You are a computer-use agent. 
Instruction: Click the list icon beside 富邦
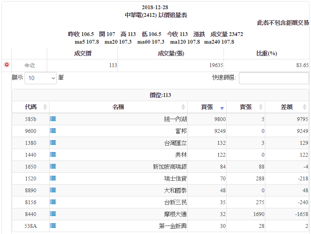53,131
